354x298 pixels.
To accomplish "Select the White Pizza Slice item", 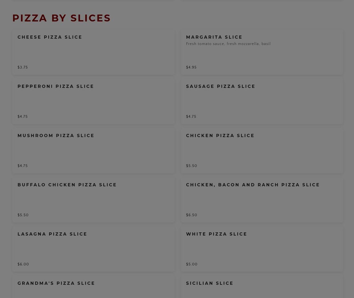I will pyautogui.click(x=262, y=249).
